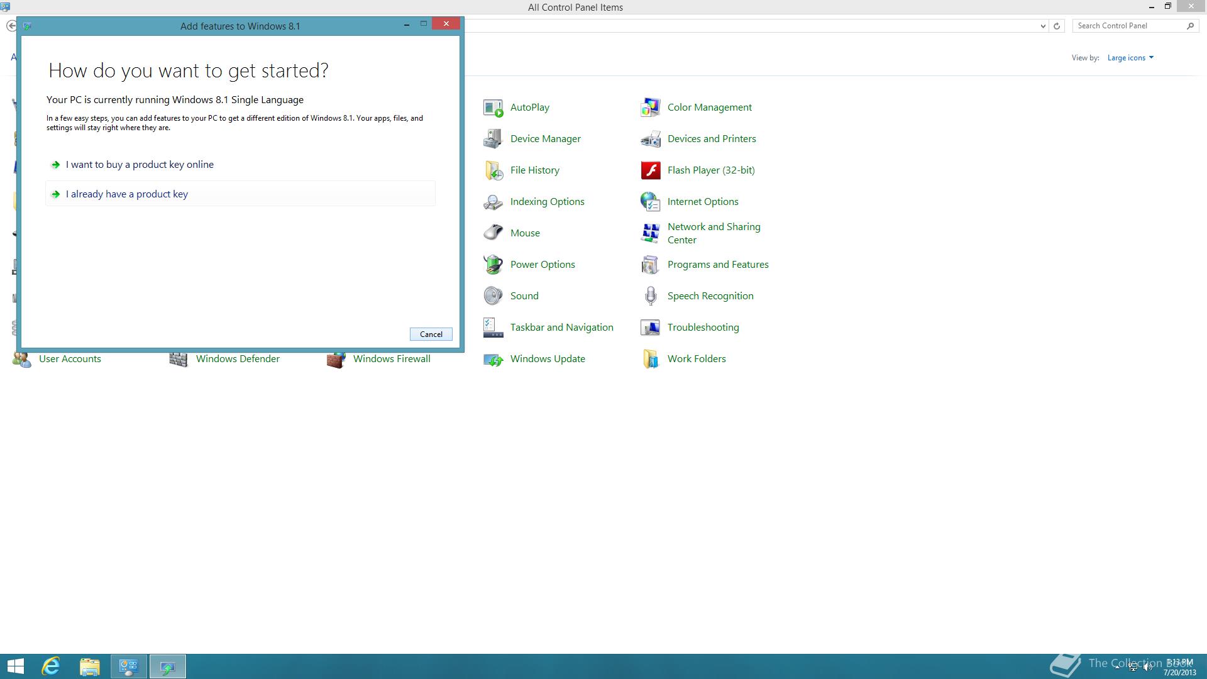Open the Troubleshooting icon
Screen dimensions: 1207x679
(x=651, y=328)
